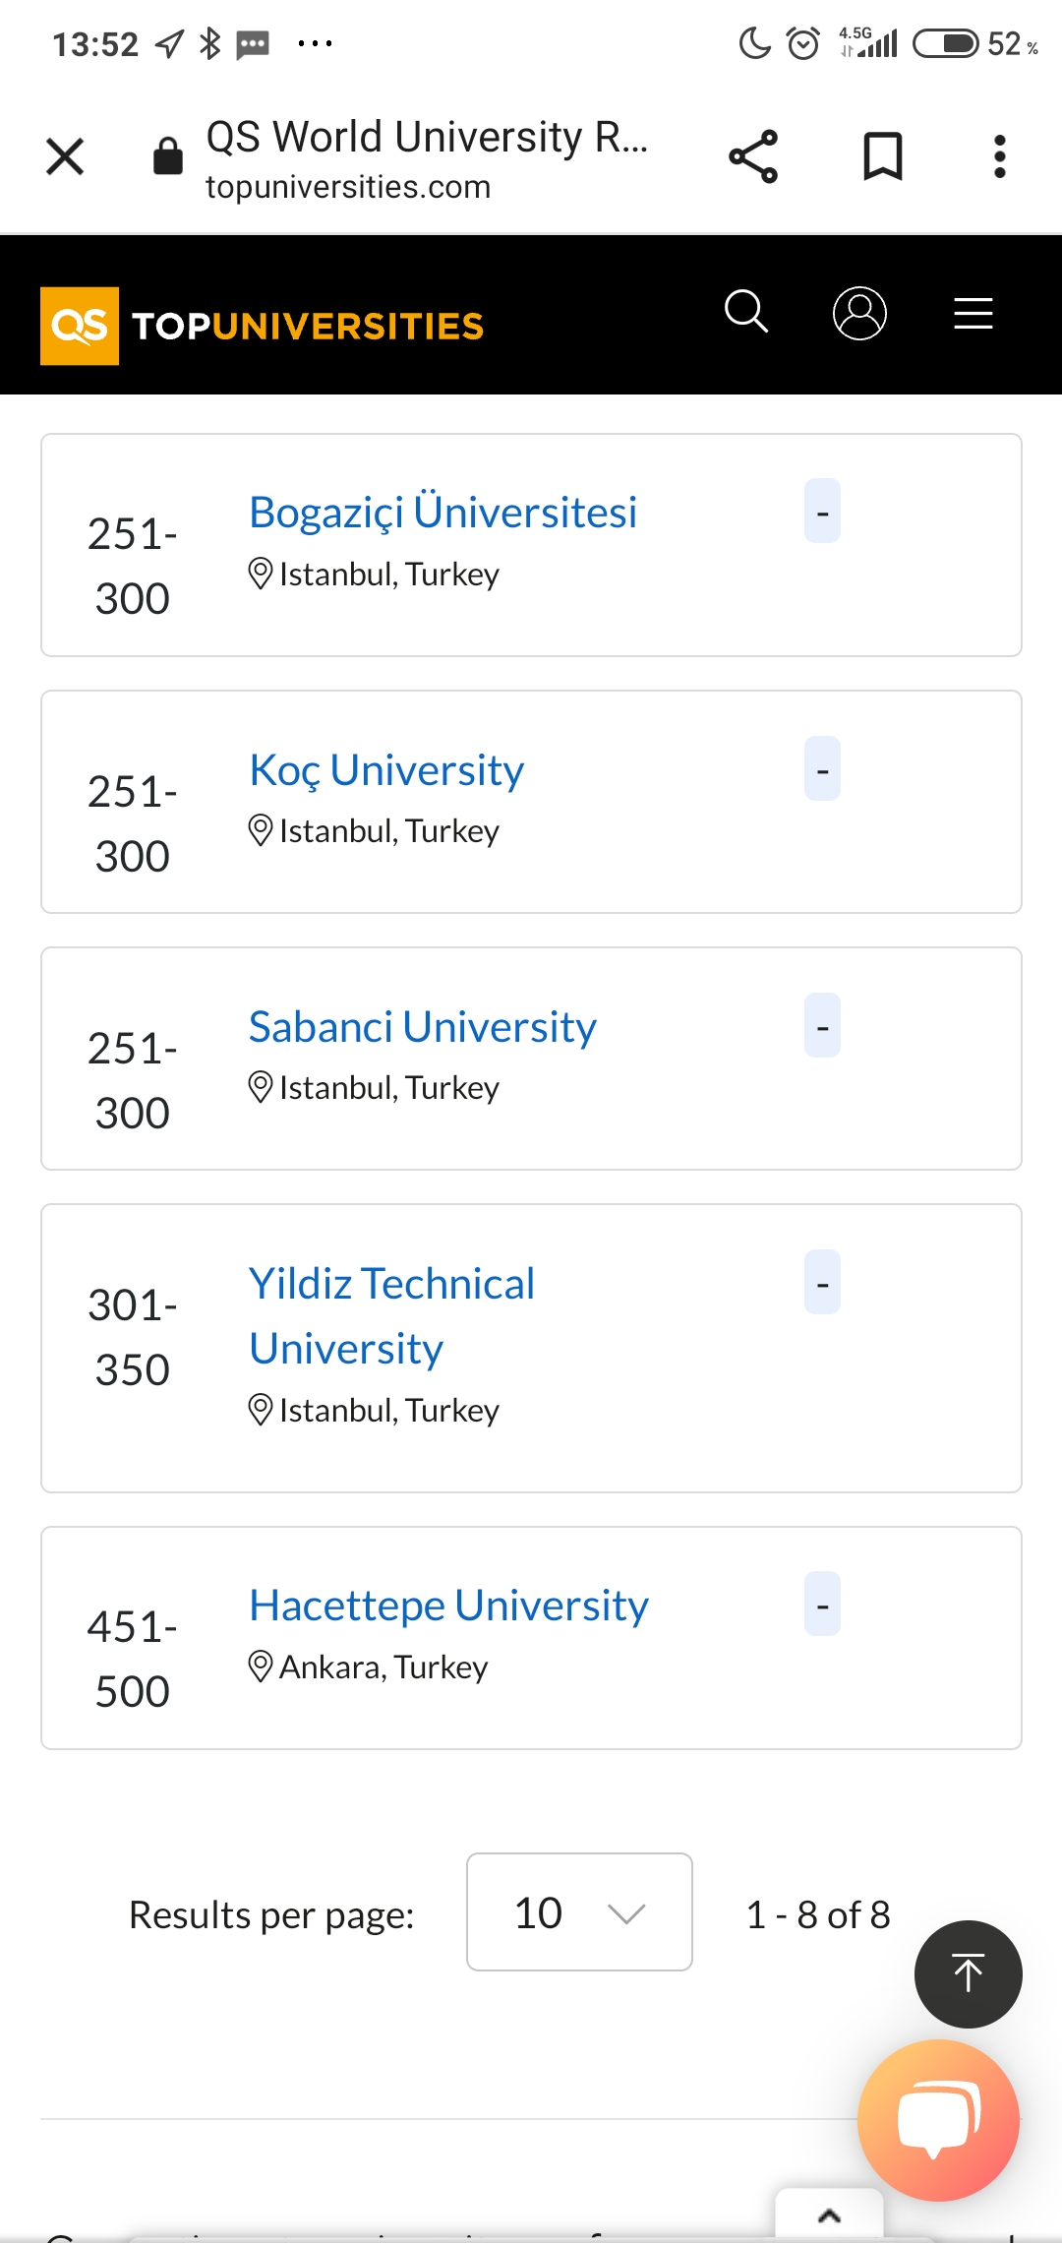Click the QS TopUniversities logo
The width and height of the screenshot is (1062, 2243).
pyautogui.click(x=262, y=326)
